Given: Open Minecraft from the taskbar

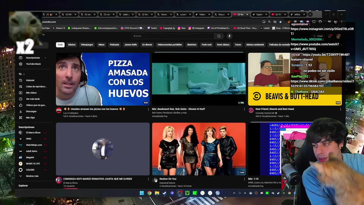Looking at the screenshot, I should 187,193.
